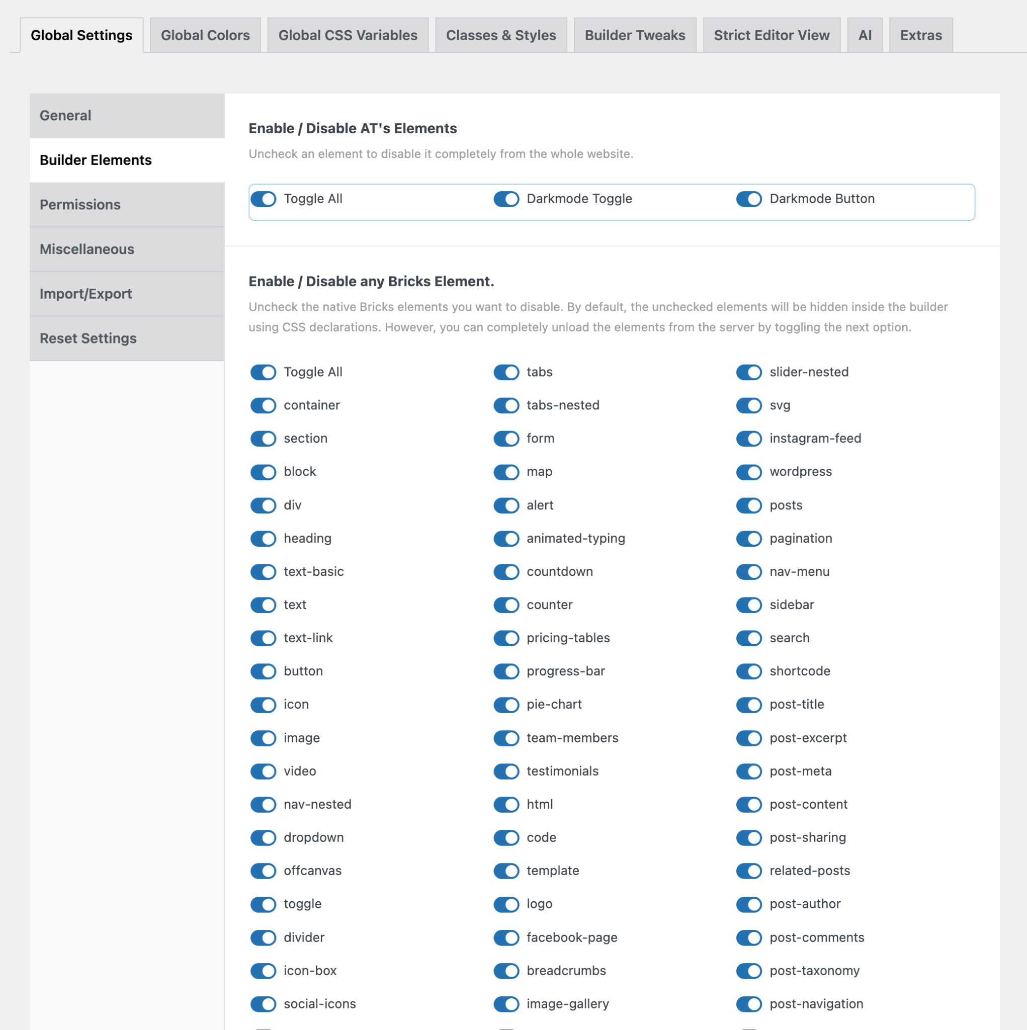Switch to the Global Colors tab
Image resolution: width=1027 pixels, height=1030 pixels.
click(x=205, y=35)
